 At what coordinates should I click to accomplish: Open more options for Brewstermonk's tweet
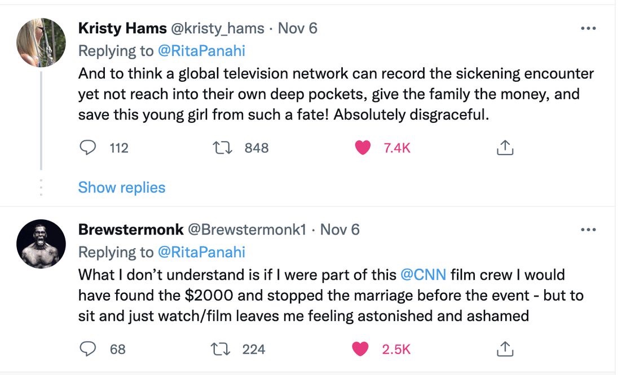tap(588, 230)
